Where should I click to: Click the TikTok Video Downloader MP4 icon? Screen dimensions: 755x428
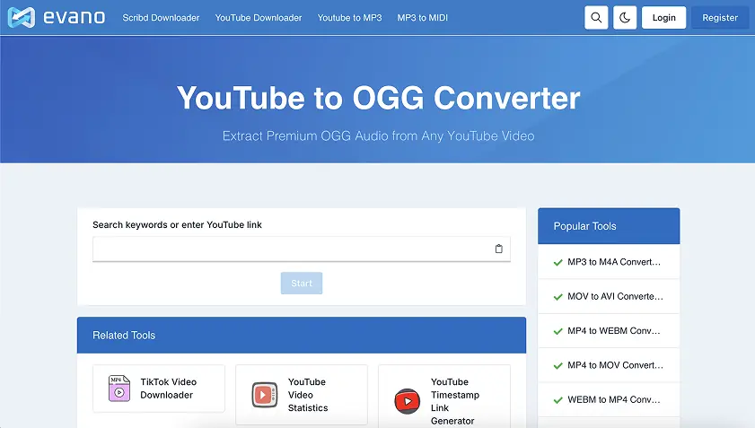tap(119, 388)
